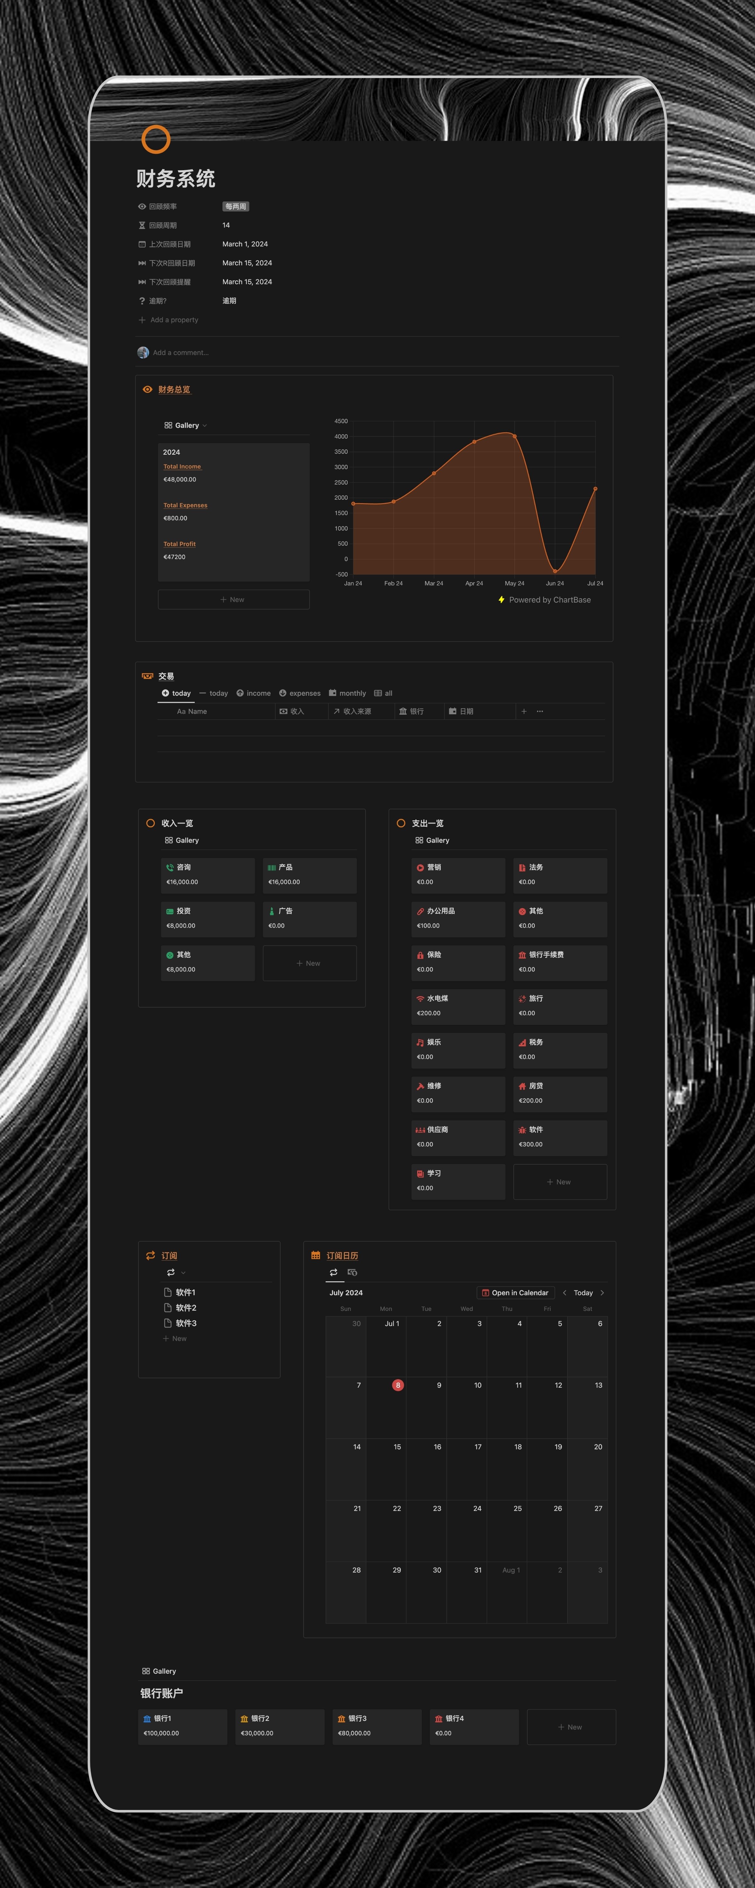Go to previous month in calendar
755x1888 pixels.
[564, 1293]
